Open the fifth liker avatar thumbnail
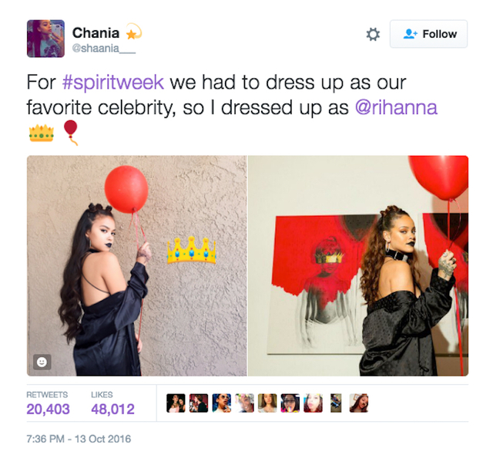Screen dimensions: 493x452 267,403
